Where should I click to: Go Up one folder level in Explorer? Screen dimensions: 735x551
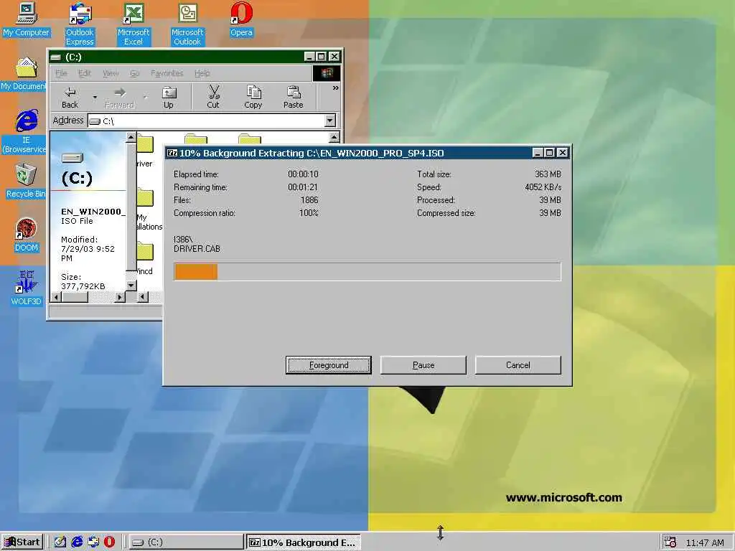point(168,98)
